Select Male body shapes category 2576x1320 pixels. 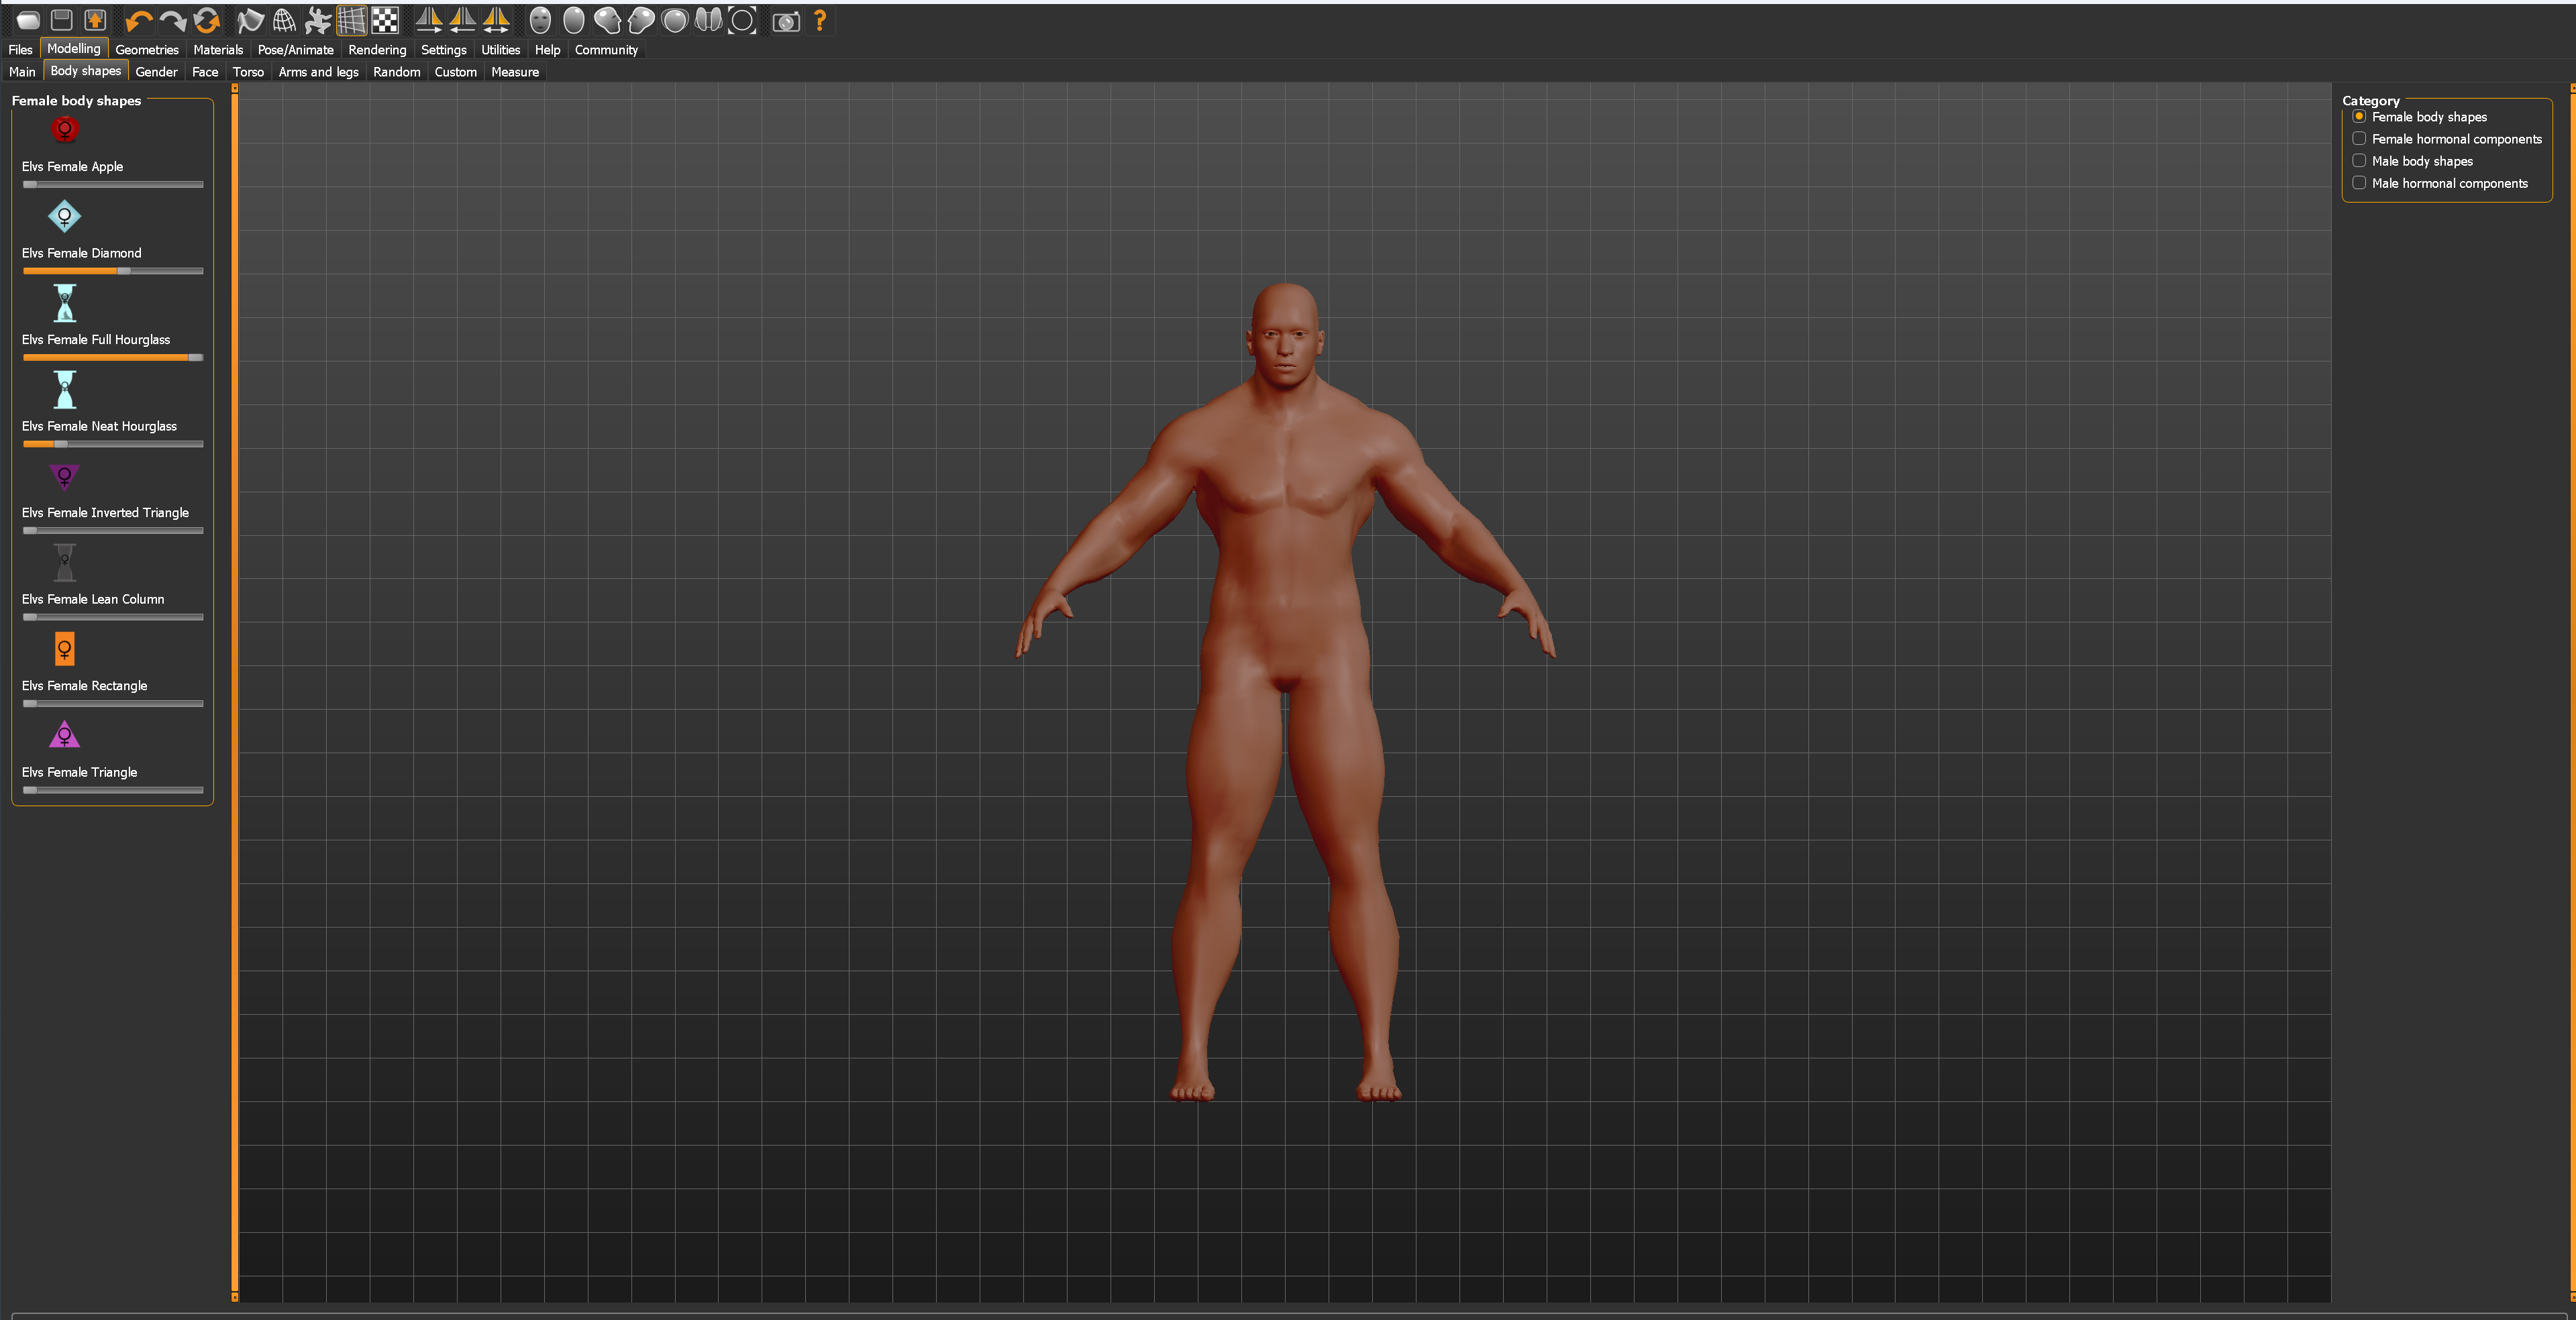coord(2359,161)
